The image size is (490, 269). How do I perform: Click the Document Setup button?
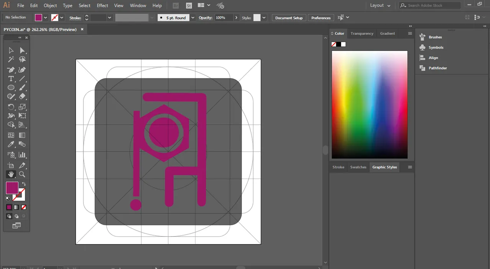(x=289, y=18)
